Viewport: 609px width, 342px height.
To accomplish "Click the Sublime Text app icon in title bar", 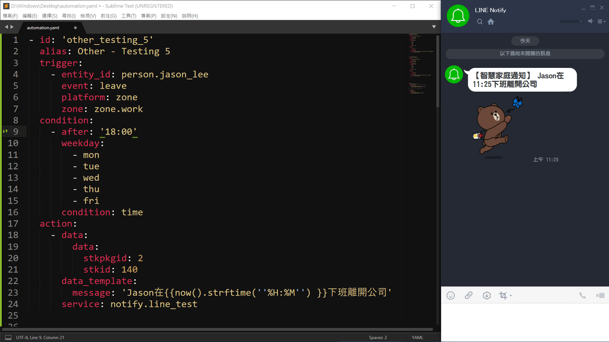I will coord(7,6).
